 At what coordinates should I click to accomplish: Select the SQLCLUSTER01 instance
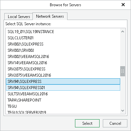[63, 38]
